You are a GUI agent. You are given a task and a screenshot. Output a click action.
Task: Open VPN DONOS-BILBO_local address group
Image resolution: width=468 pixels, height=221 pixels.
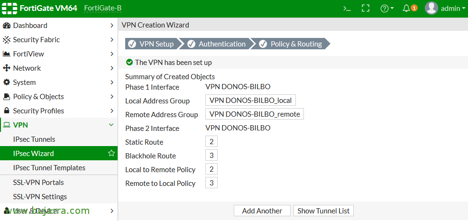point(251,101)
